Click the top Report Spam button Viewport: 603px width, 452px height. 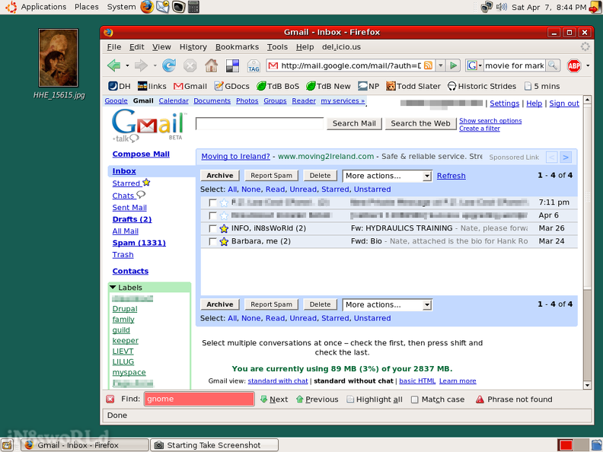coord(271,176)
